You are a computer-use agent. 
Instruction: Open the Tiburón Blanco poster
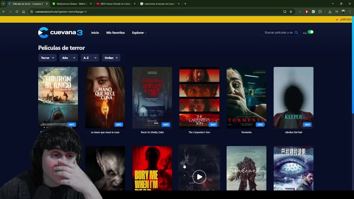pyautogui.click(x=58, y=98)
